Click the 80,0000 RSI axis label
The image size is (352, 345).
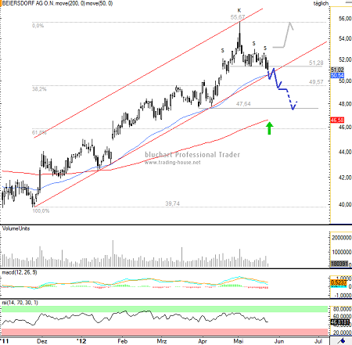point(342,309)
